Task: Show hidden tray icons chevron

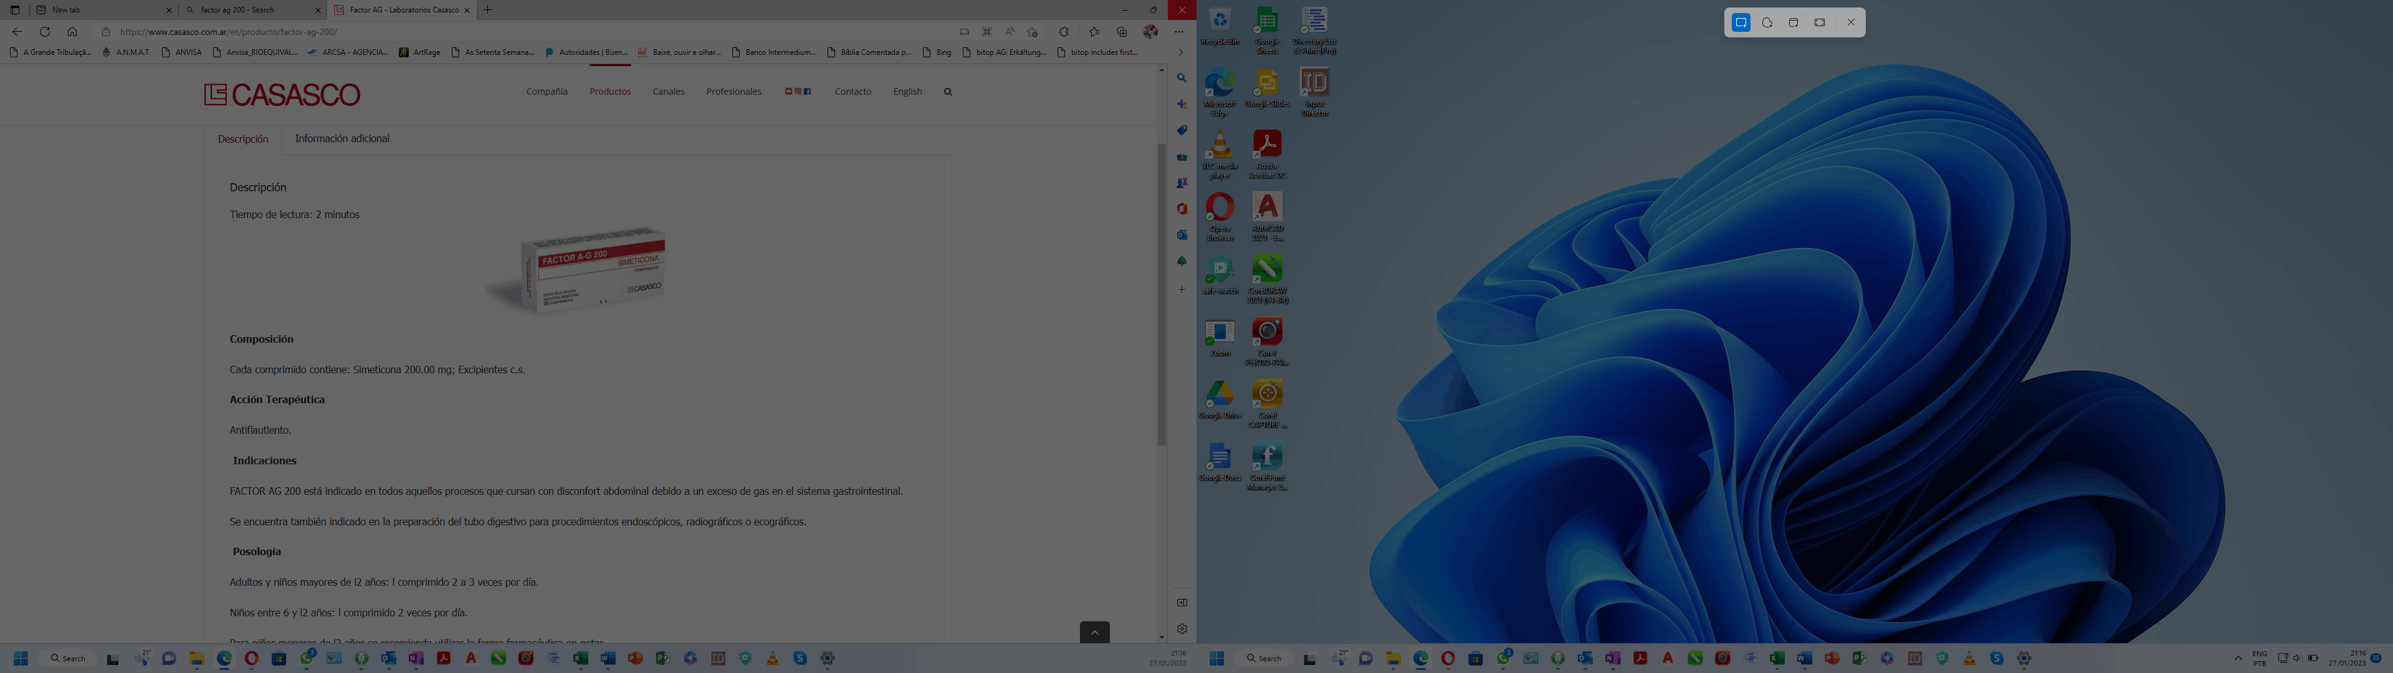Action: coord(2238,658)
